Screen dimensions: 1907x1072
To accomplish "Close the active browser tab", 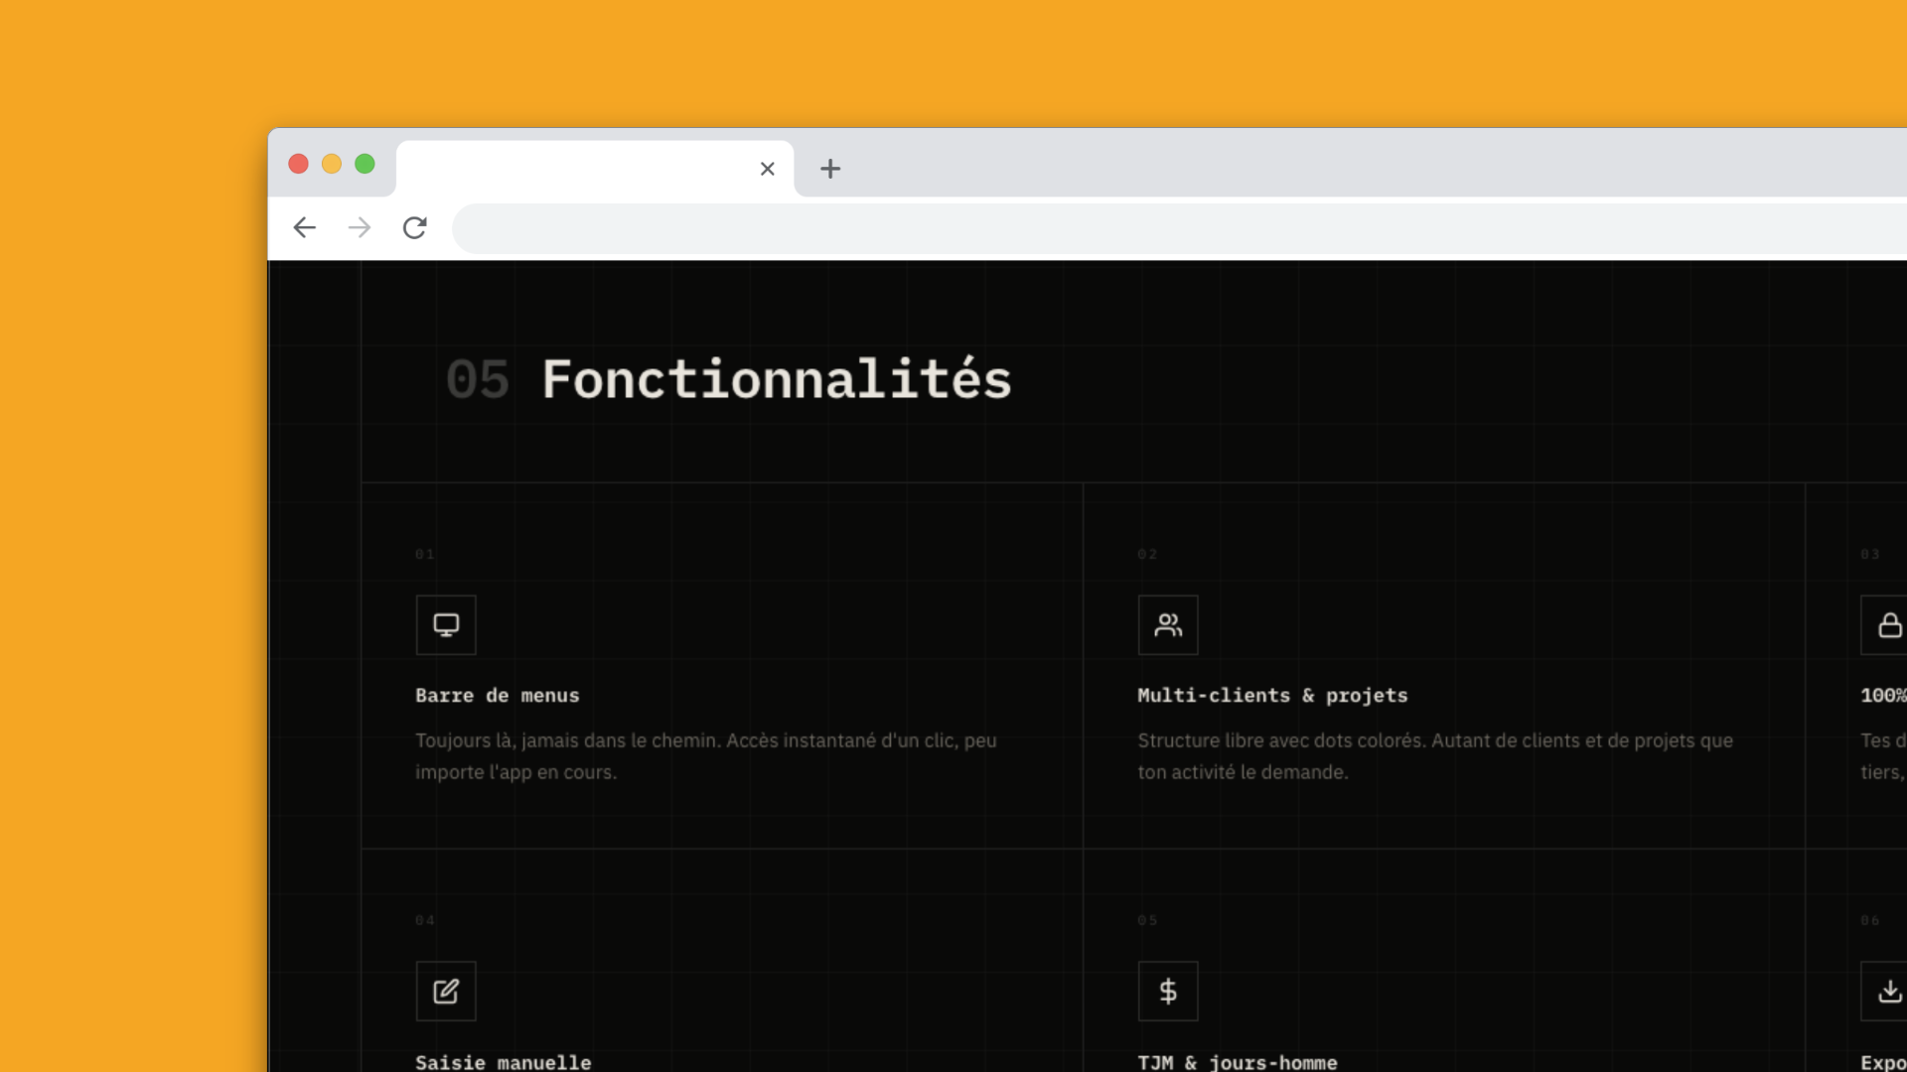I will tap(767, 169).
